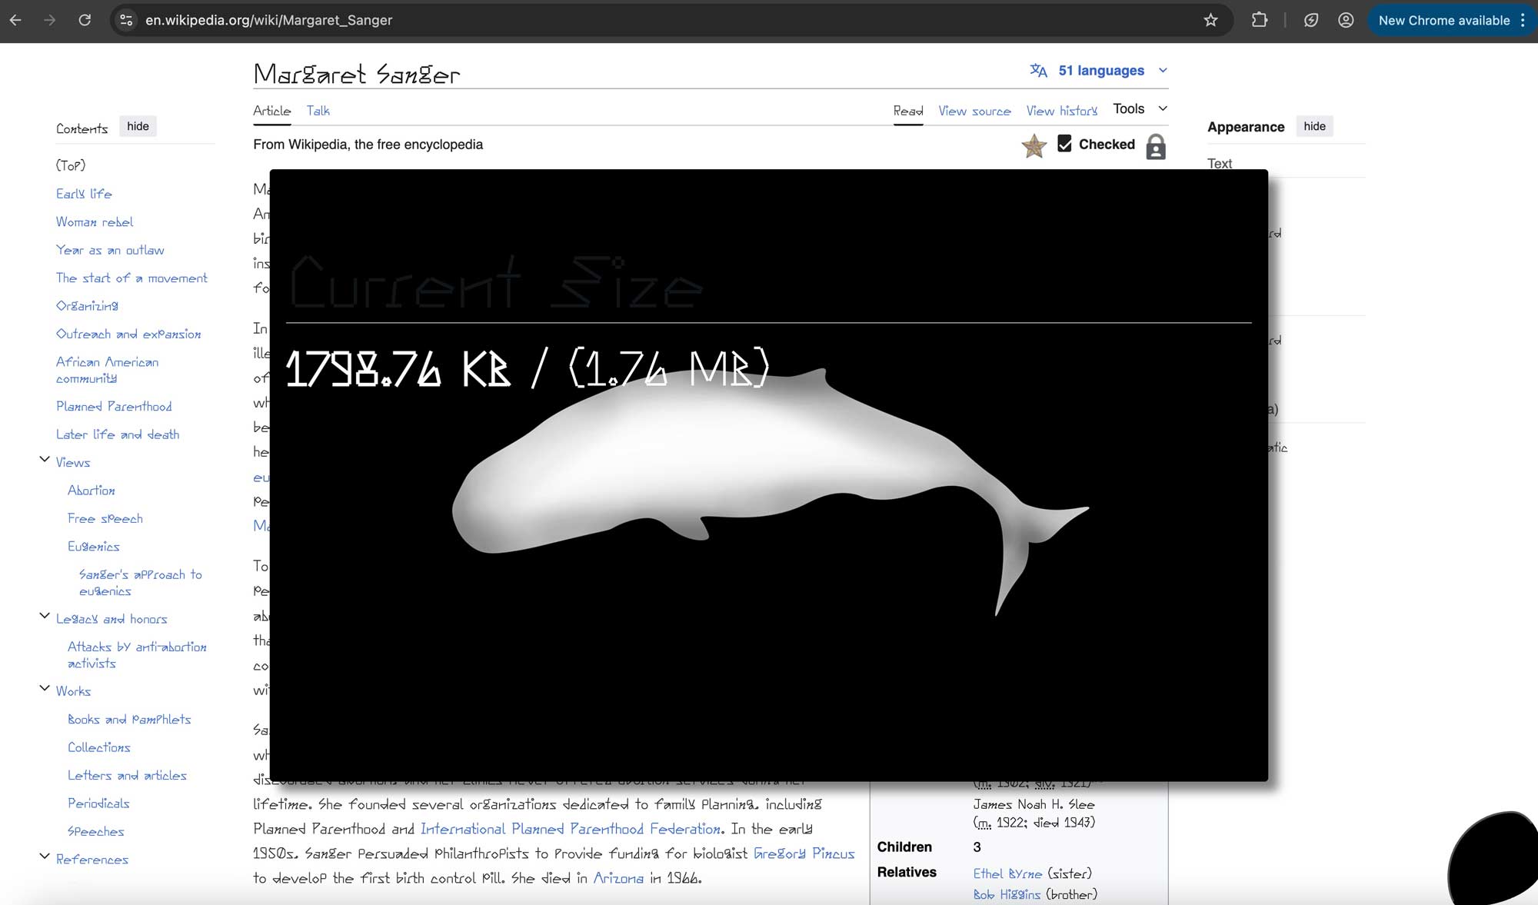Viewport: 1538px width, 905px height.
Task: Toggle the Checked checkbox
Action: (x=1064, y=143)
